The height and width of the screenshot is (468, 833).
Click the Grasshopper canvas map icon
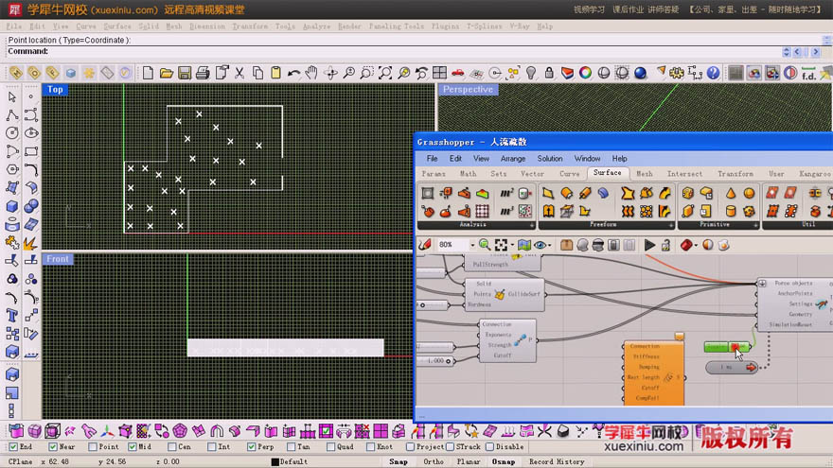(x=523, y=245)
